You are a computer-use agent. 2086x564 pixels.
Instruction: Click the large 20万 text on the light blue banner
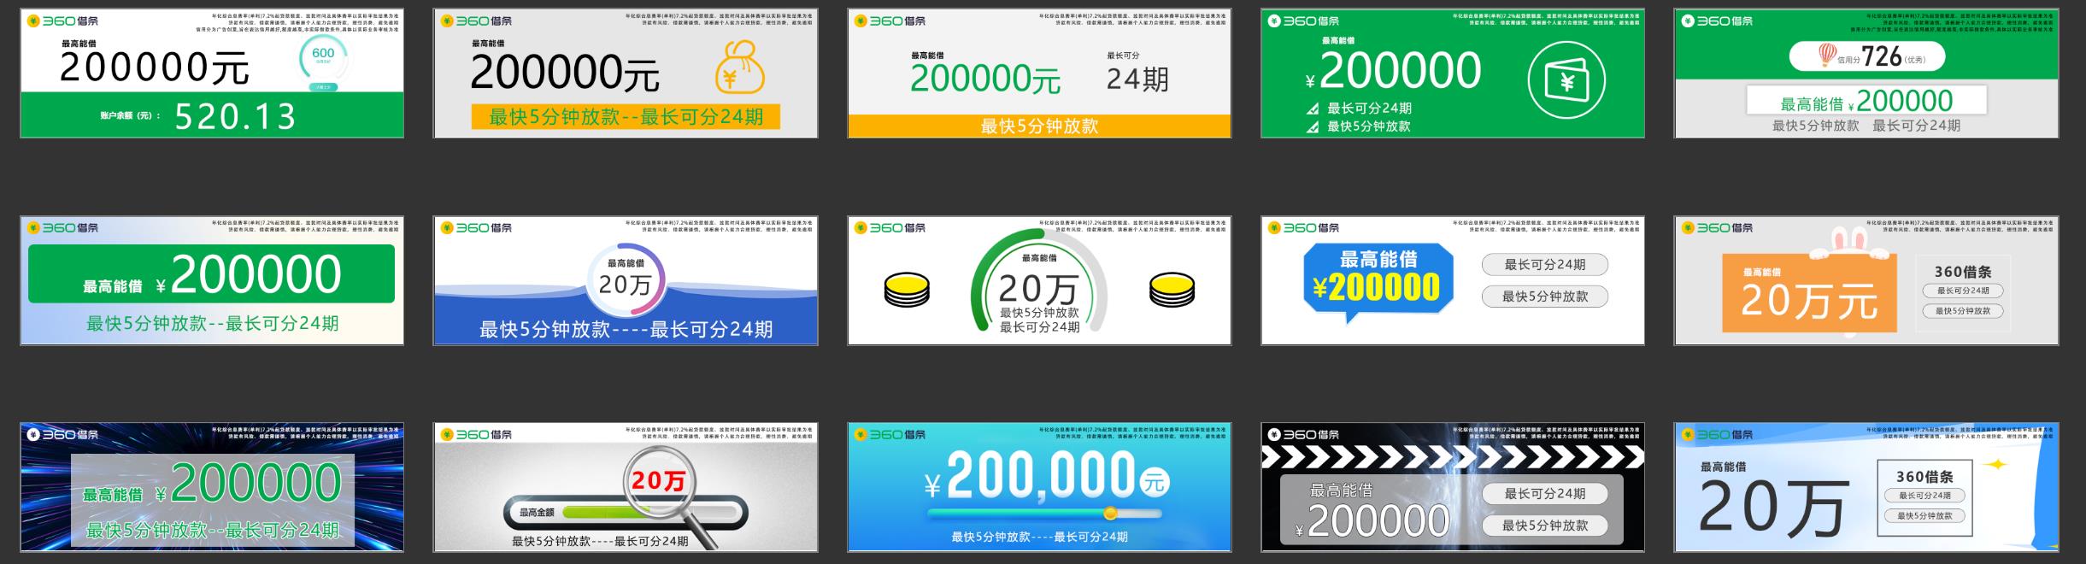(1773, 508)
